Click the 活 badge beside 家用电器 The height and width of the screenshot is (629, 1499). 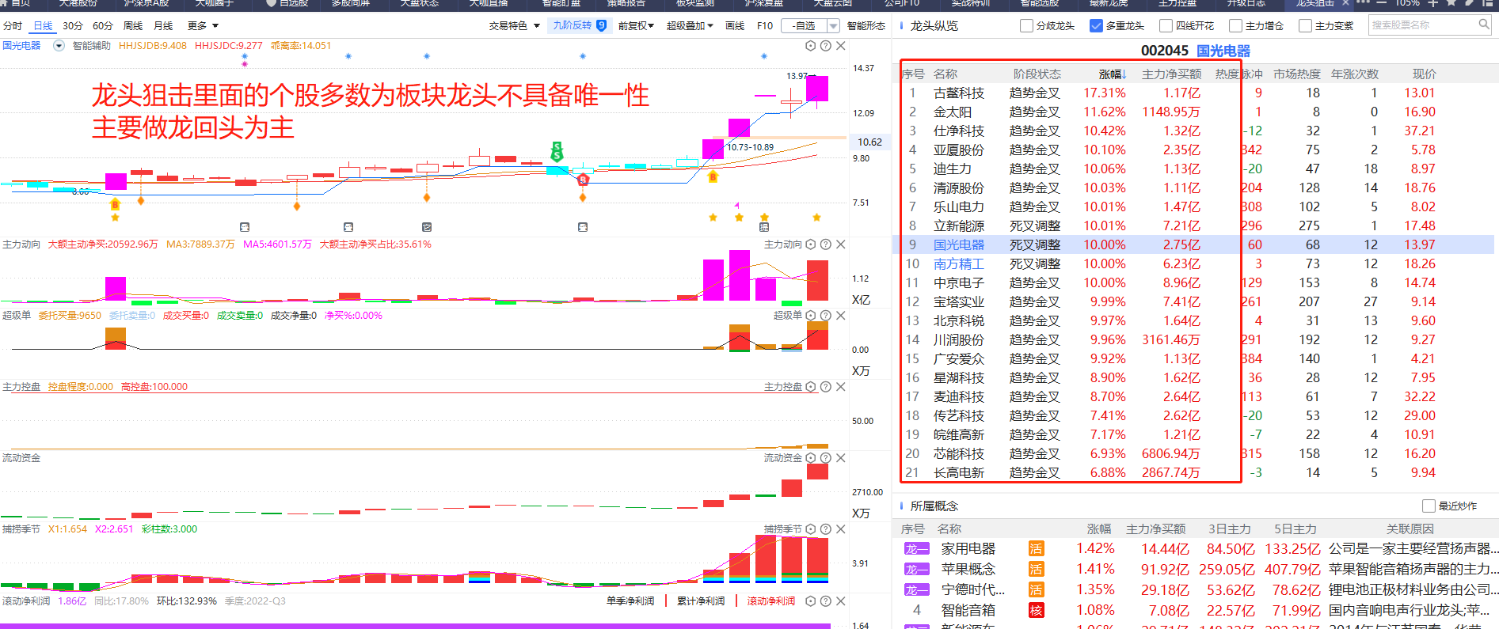tap(1036, 549)
